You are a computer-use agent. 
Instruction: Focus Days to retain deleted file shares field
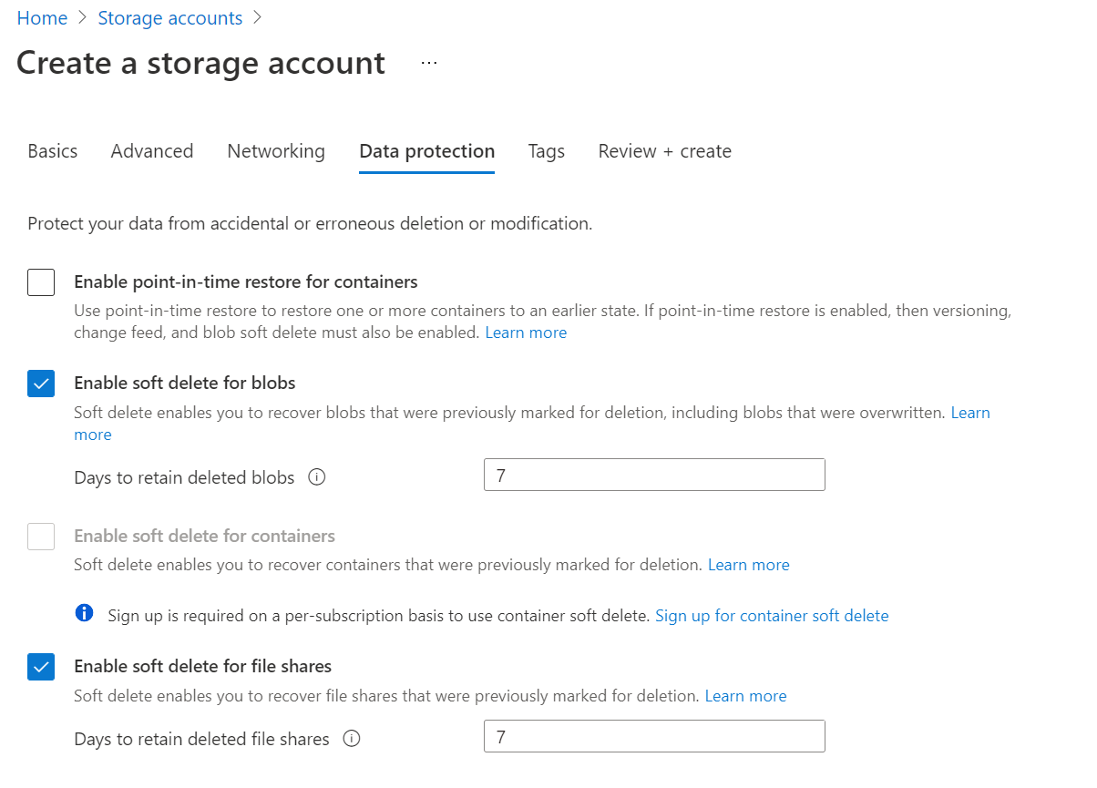tap(654, 736)
